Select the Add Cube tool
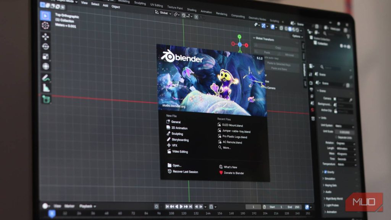 (x=46, y=99)
